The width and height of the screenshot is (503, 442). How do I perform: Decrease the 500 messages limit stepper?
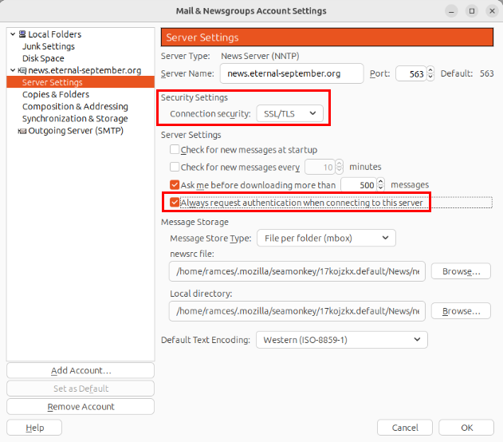380,188
